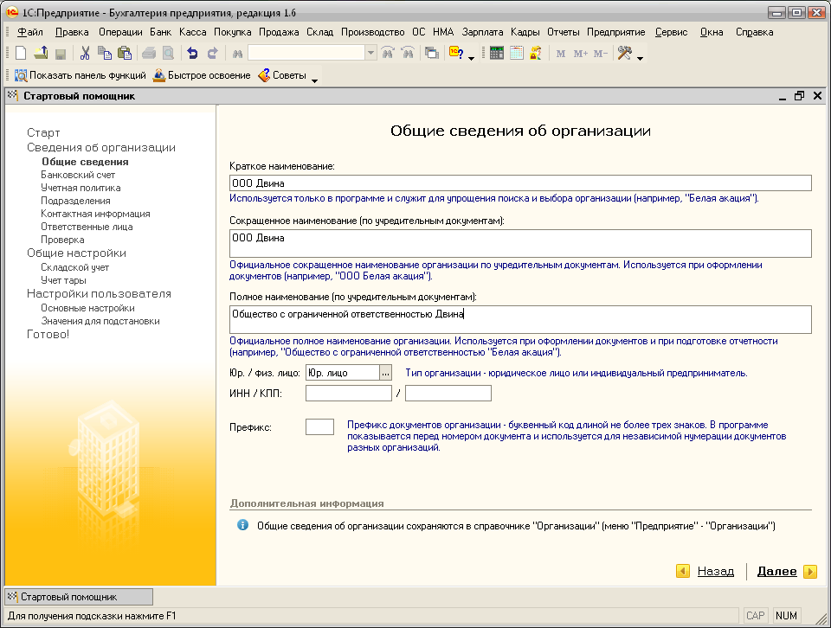Click the Copy icon in toolbar

coord(105,53)
